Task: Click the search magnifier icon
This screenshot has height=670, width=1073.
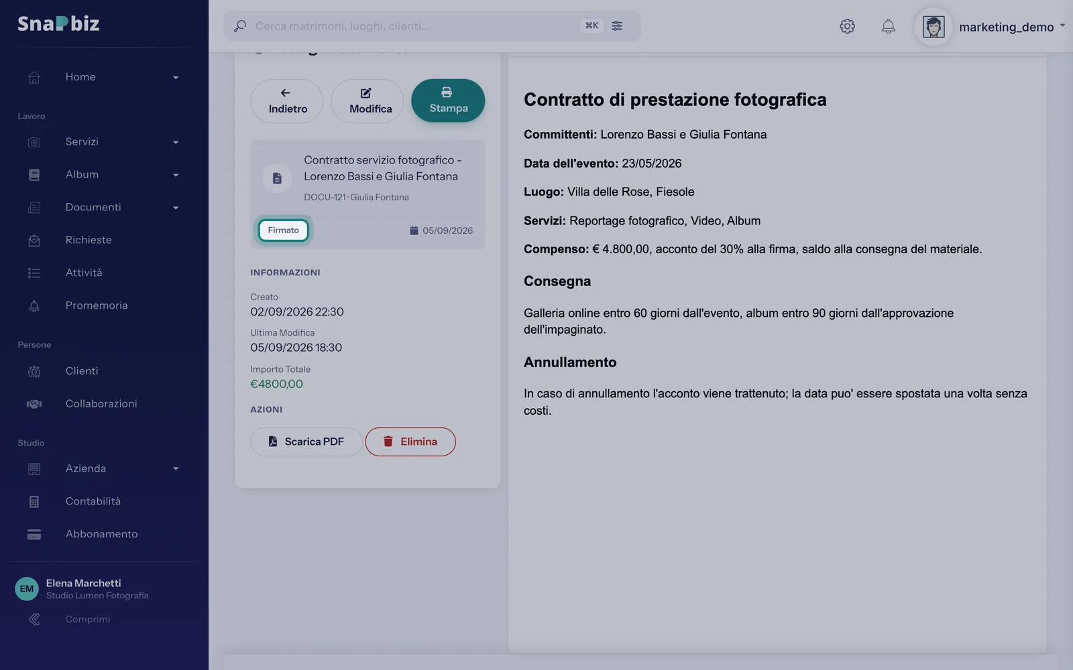Action: tap(239, 26)
